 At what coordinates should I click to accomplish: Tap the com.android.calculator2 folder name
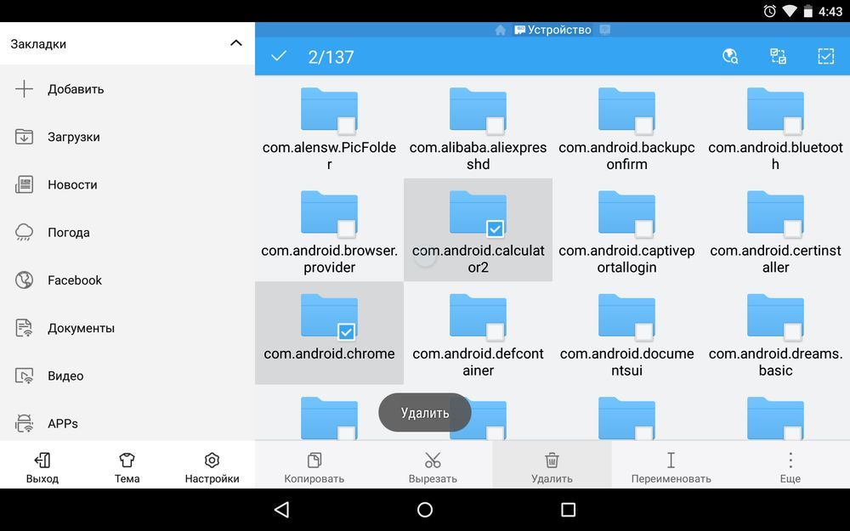478,258
